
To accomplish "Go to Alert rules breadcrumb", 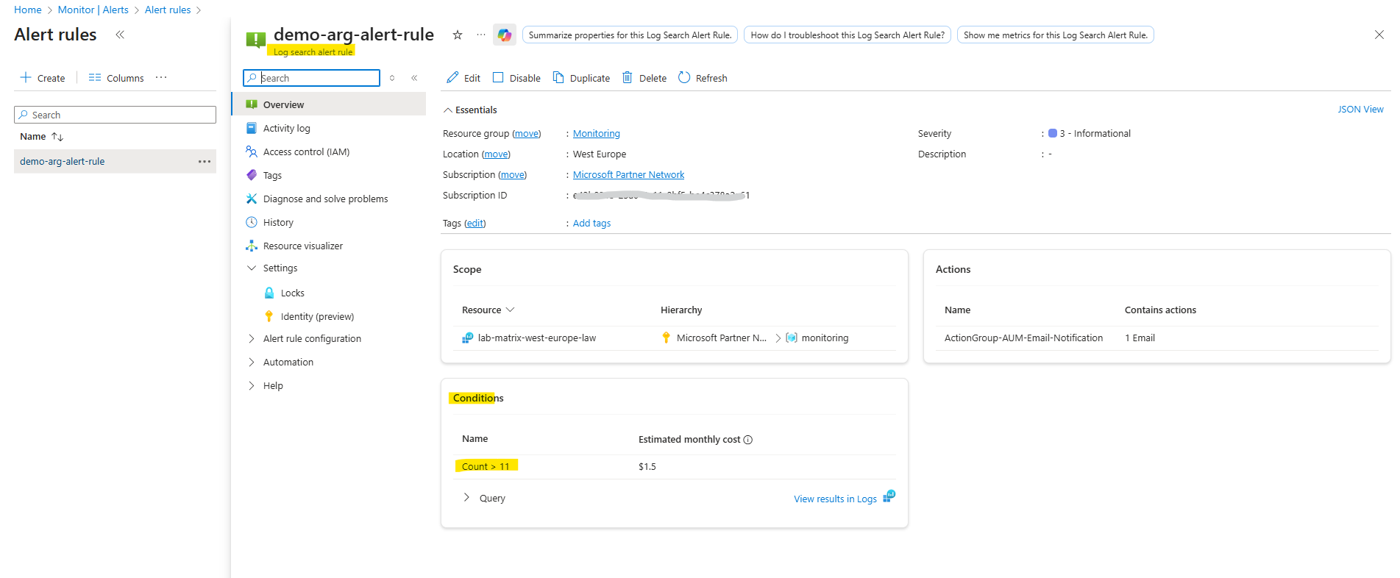I will [168, 10].
